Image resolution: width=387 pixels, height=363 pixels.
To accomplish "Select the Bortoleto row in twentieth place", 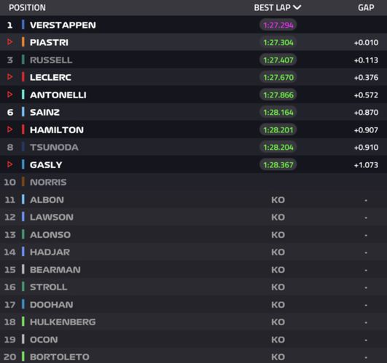I will coord(194,357).
